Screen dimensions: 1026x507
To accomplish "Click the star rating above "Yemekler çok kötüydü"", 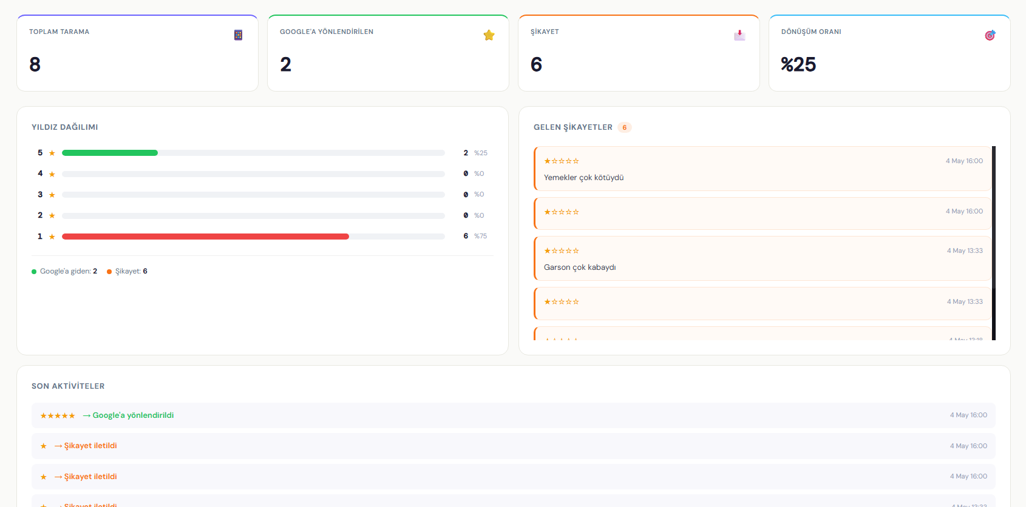I will pos(562,161).
